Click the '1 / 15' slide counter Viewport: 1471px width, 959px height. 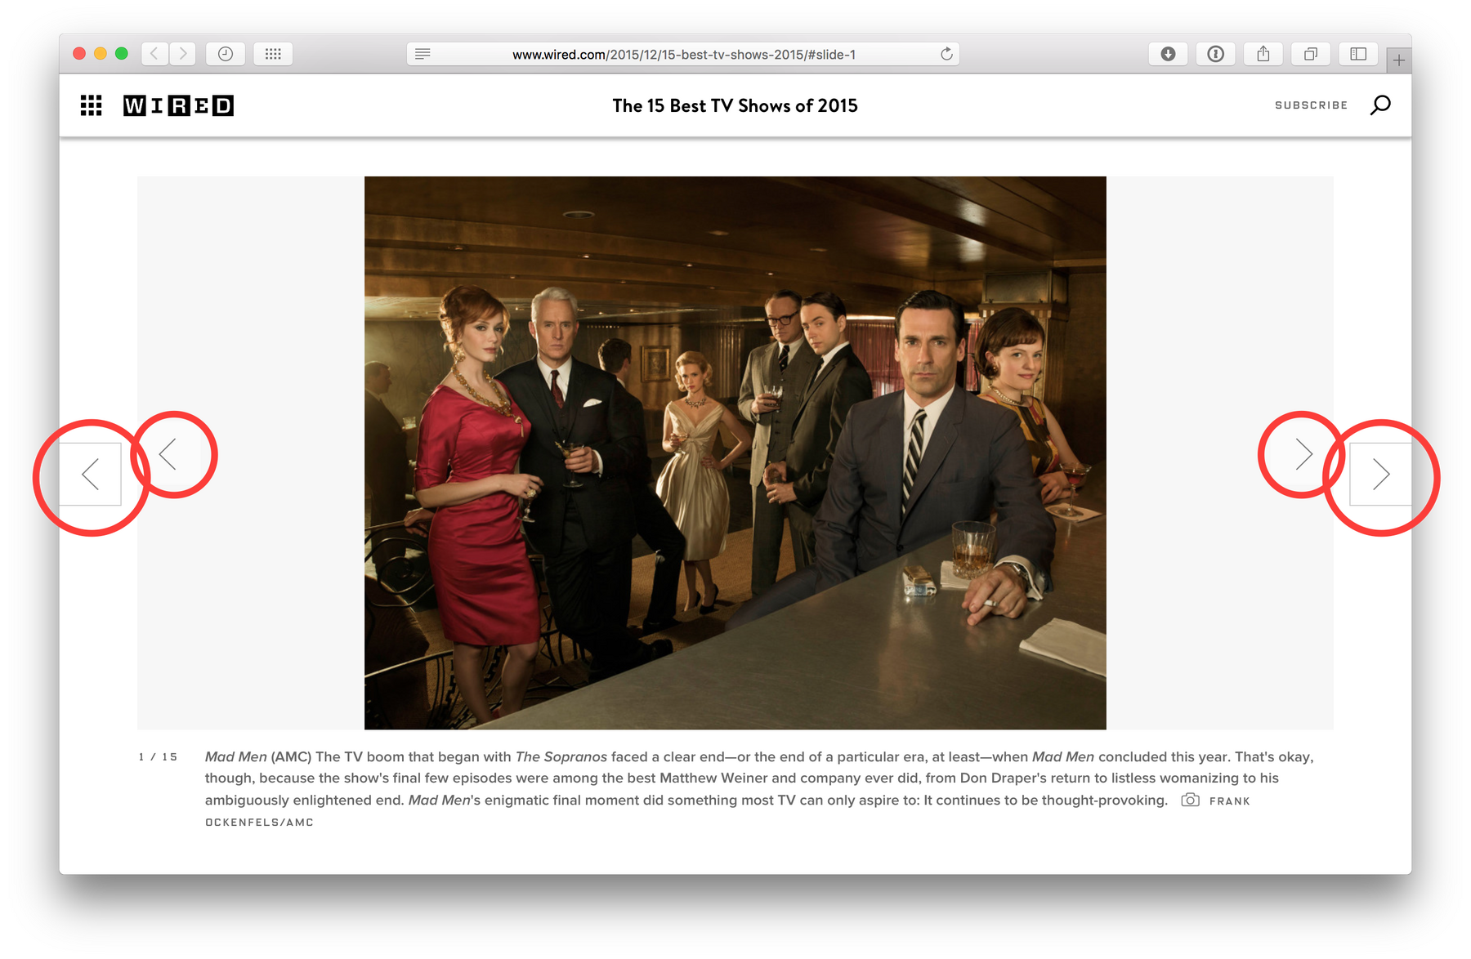(x=158, y=757)
